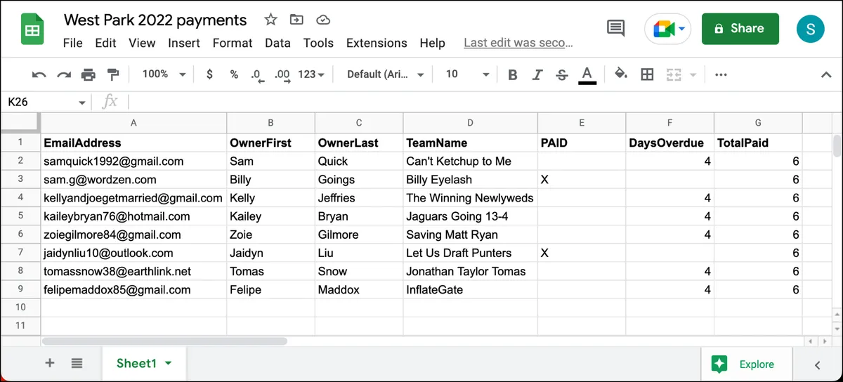Screen dimensions: 843x382
Task: Open the File menu
Action: (73, 43)
